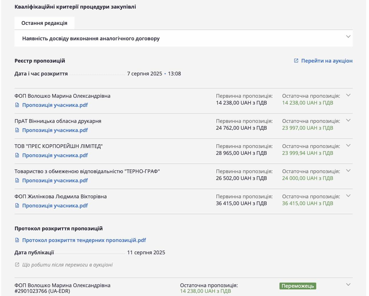369x296 pixels.
Task: Click ПрАТ Вінницька обласна друкарня participant name
Action: click(x=58, y=121)
